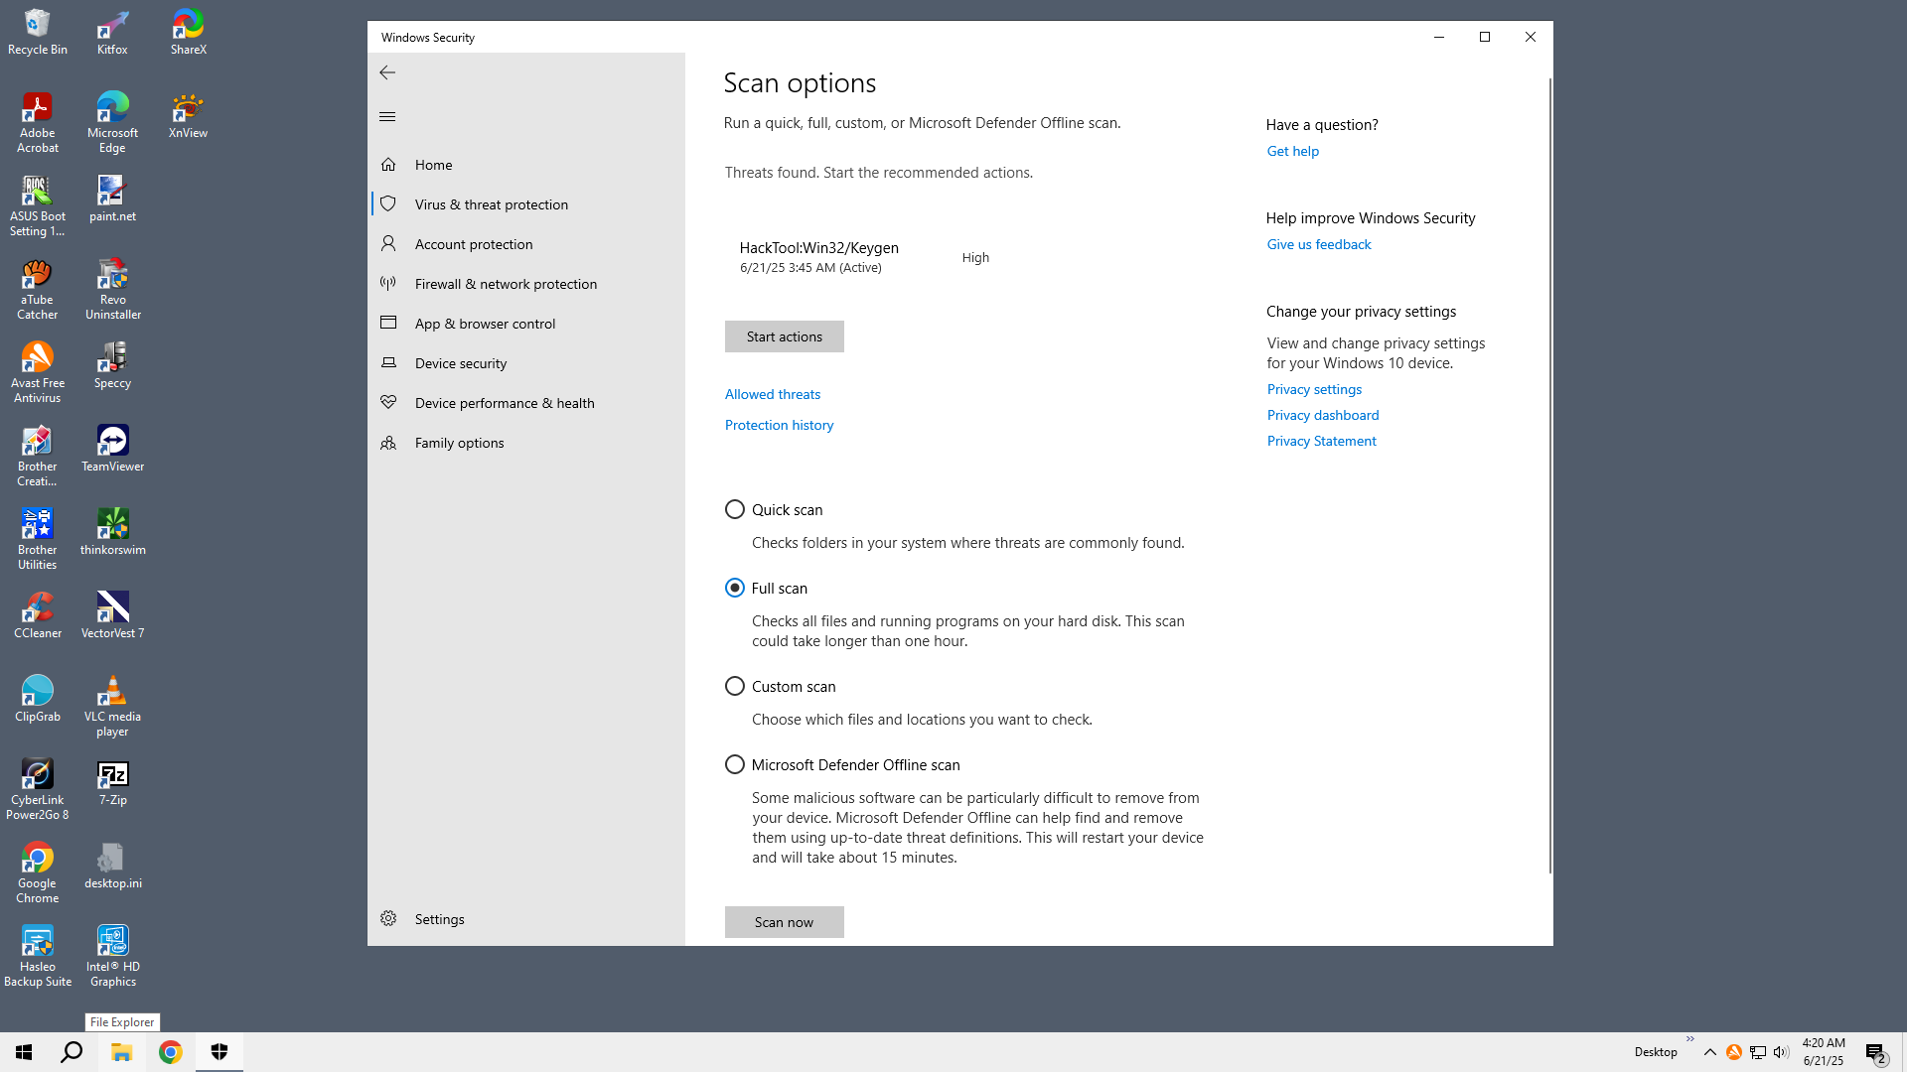Open VLC media player desktop icon

click(x=112, y=707)
